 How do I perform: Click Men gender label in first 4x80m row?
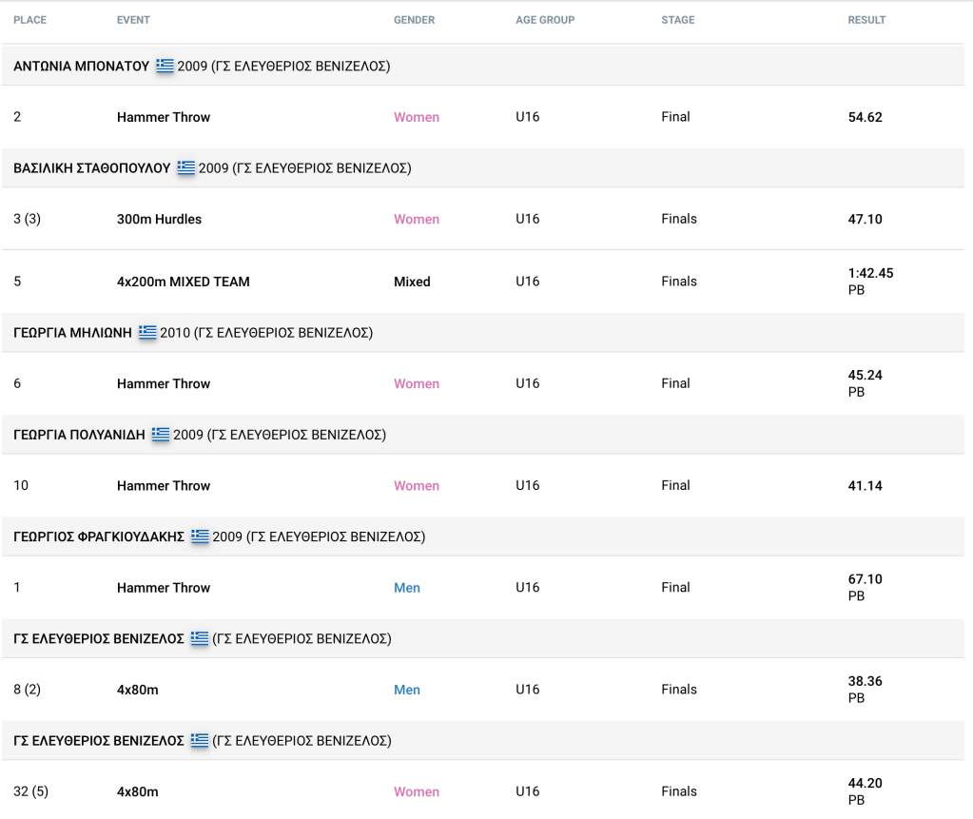pos(407,690)
